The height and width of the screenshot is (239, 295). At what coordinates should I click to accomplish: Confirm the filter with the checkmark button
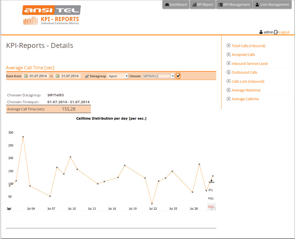coord(178,76)
